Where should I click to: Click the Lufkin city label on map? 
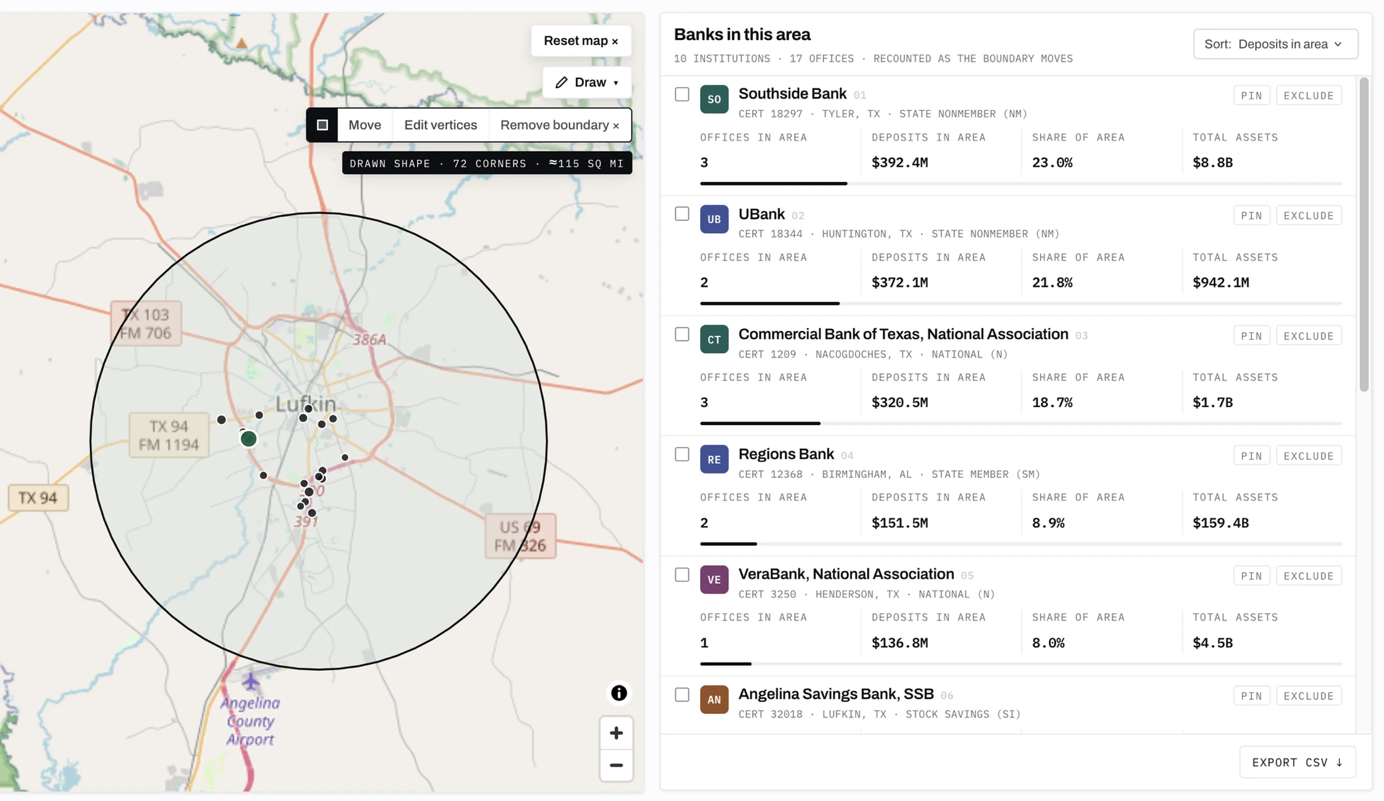coord(305,404)
